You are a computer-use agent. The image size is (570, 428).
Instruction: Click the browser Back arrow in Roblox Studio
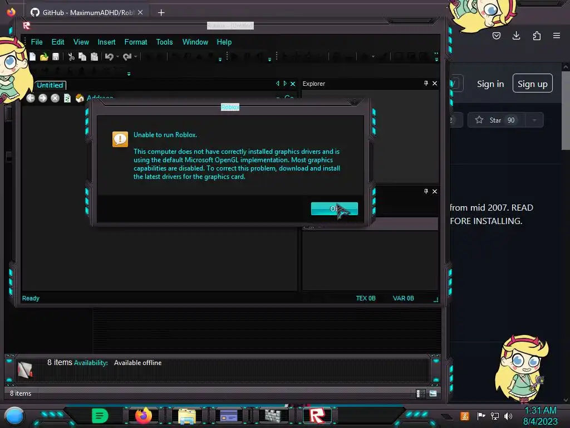tap(31, 98)
